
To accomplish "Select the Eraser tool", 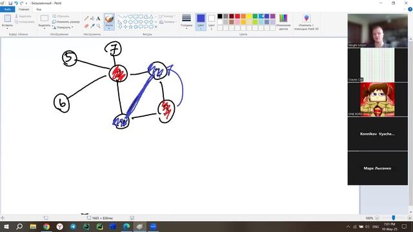I will [x=86, y=26].
